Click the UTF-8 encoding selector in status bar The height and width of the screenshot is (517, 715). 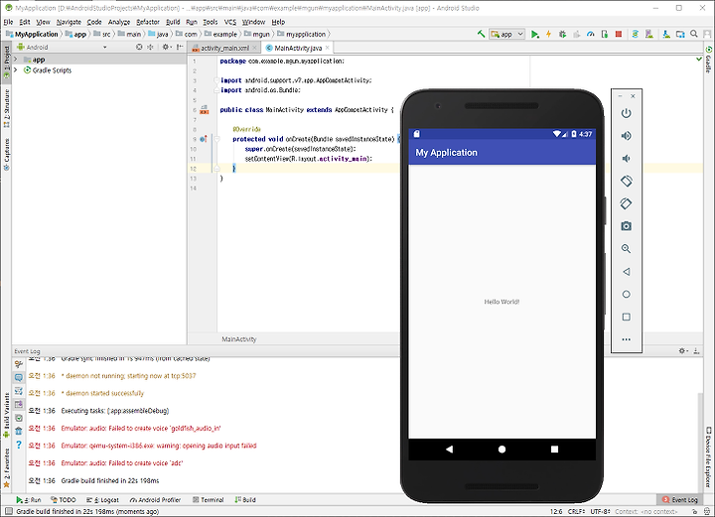click(x=600, y=511)
